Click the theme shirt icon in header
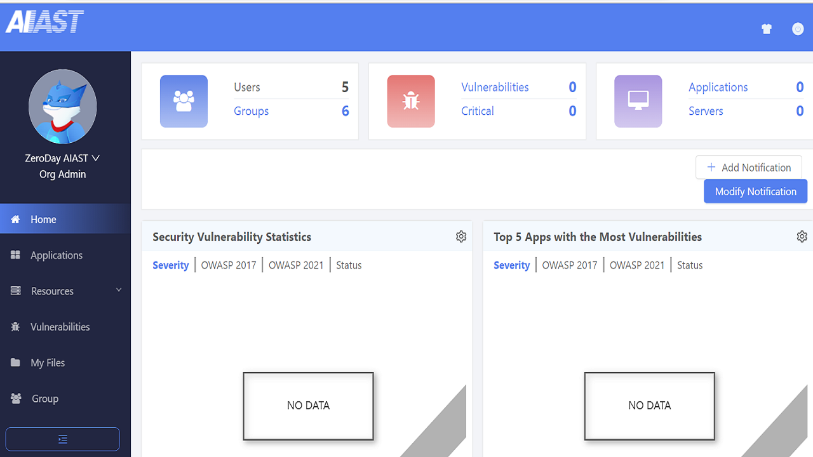 (x=767, y=29)
